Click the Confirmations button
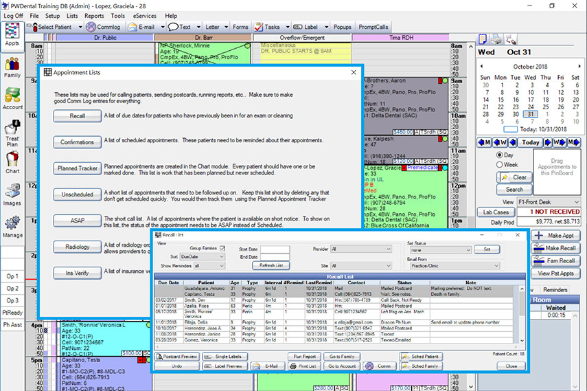This screenshot has width=587, height=391. pos(78,142)
